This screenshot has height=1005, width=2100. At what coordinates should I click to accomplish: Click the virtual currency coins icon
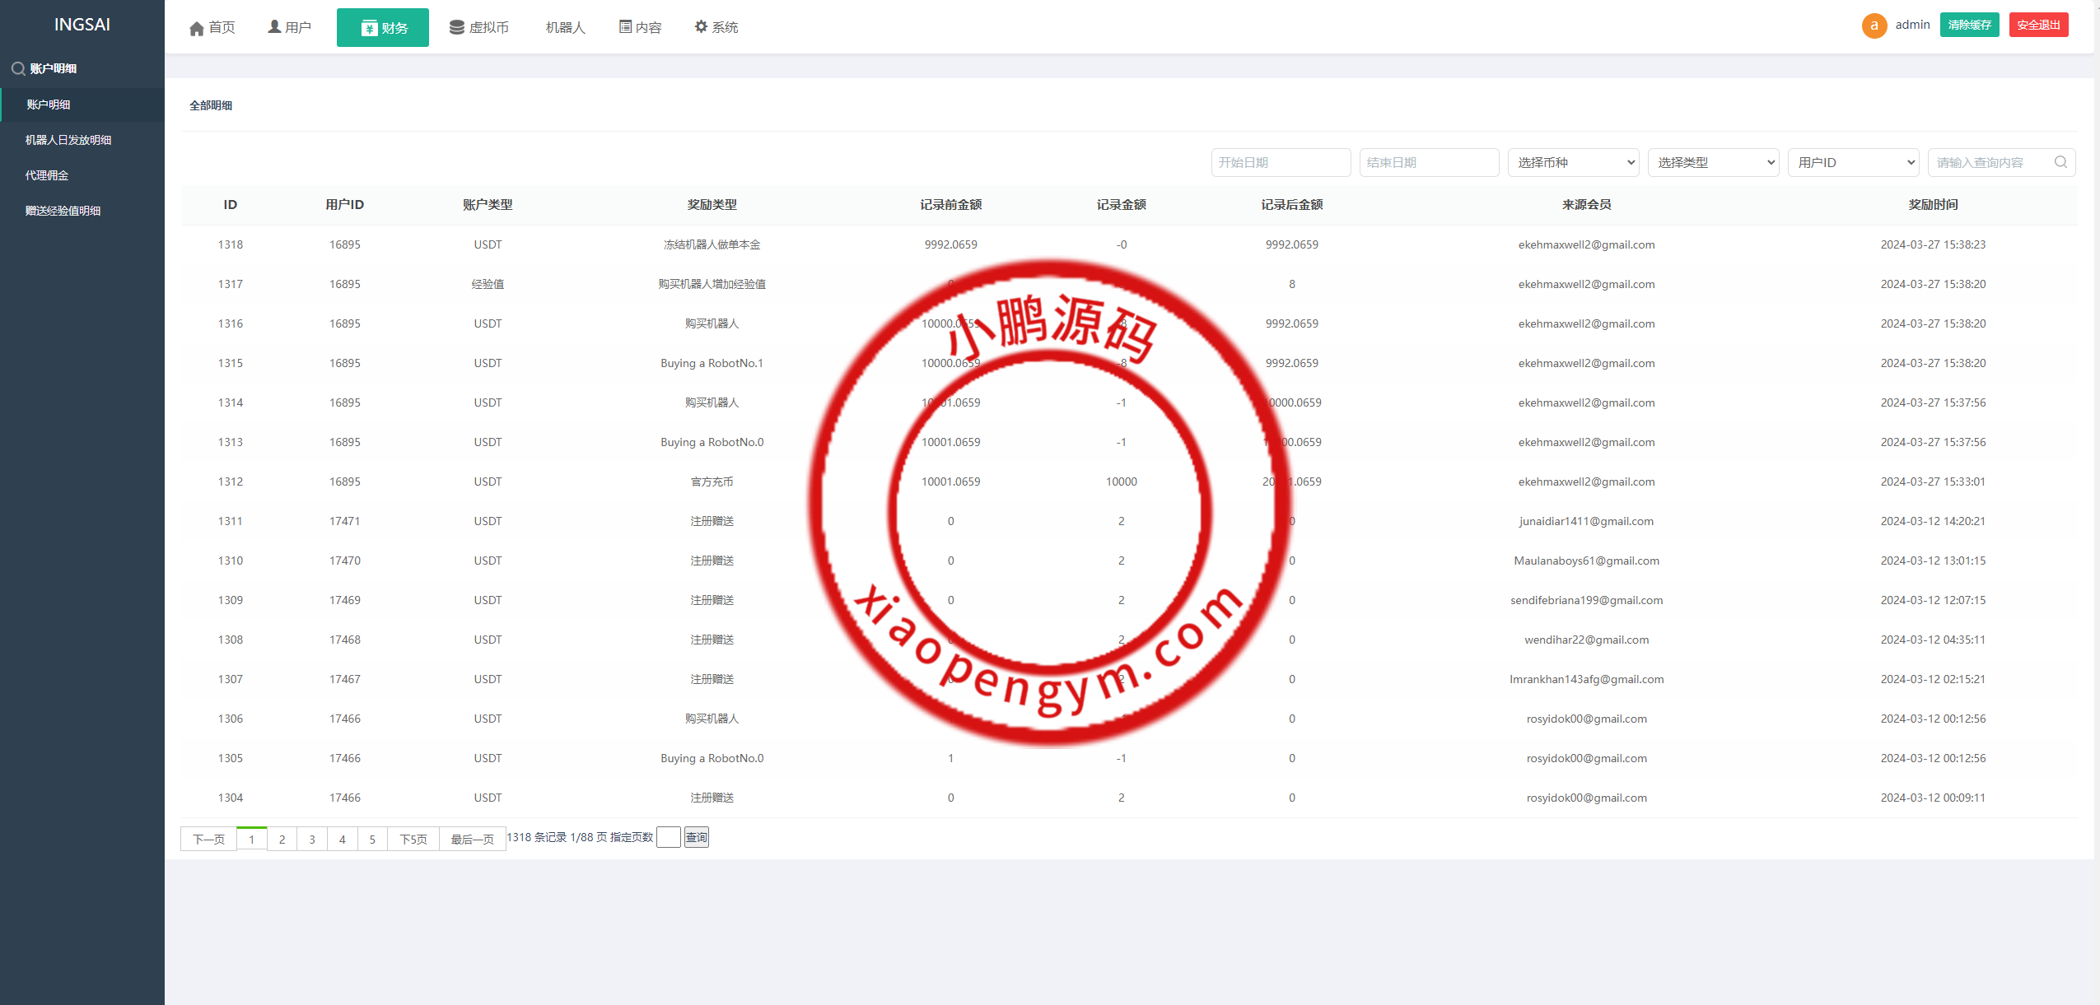point(456,27)
